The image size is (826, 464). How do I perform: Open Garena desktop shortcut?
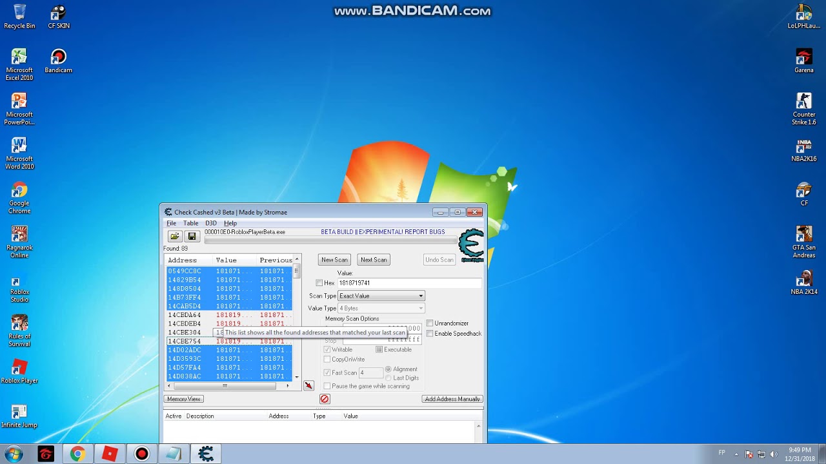click(x=804, y=61)
